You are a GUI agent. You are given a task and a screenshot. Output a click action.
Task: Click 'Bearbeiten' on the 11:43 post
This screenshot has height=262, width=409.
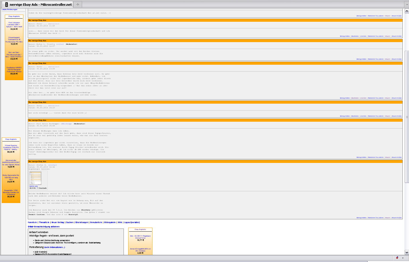(x=355, y=36)
